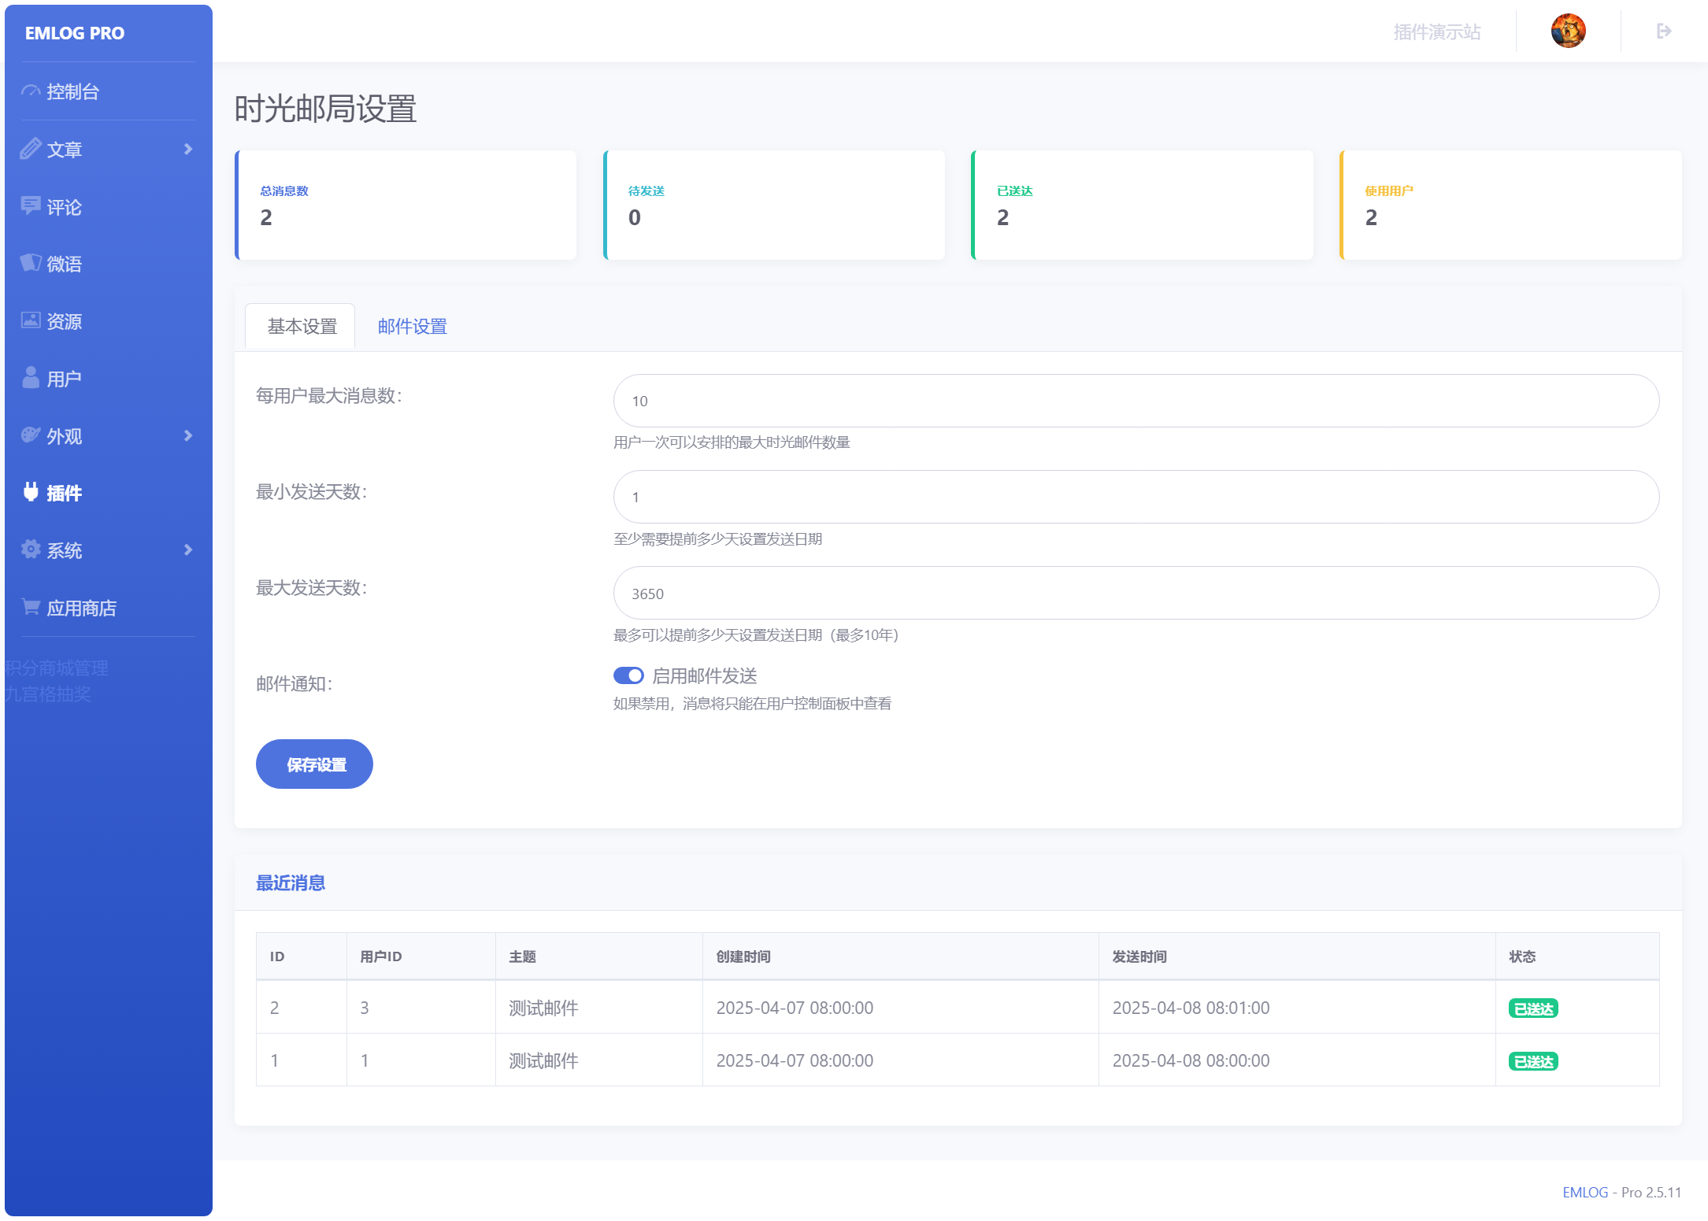Click the 保存设置 button
This screenshot has width=1708, height=1221.
point(314,764)
